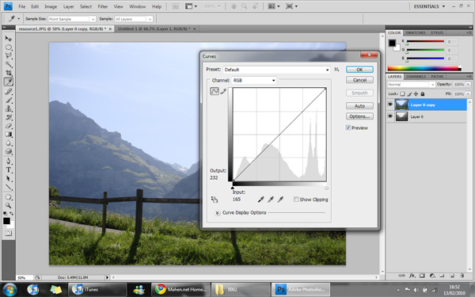The width and height of the screenshot is (475, 297).
Task: Choose the pencil draw-curve mode icon
Action: pos(223,91)
